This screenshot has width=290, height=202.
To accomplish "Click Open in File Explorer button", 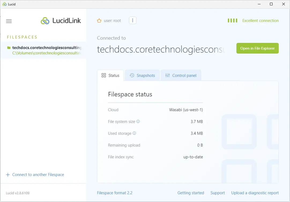I will click(258, 48).
